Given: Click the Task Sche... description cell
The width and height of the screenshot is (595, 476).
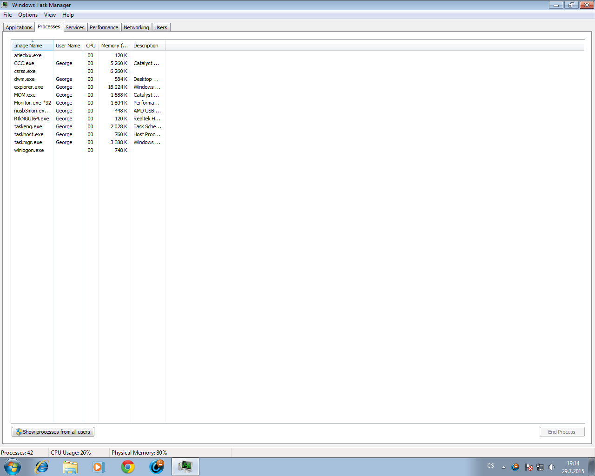Looking at the screenshot, I should [x=147, y=126].
